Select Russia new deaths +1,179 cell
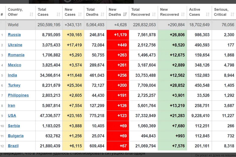 [118, 35]
